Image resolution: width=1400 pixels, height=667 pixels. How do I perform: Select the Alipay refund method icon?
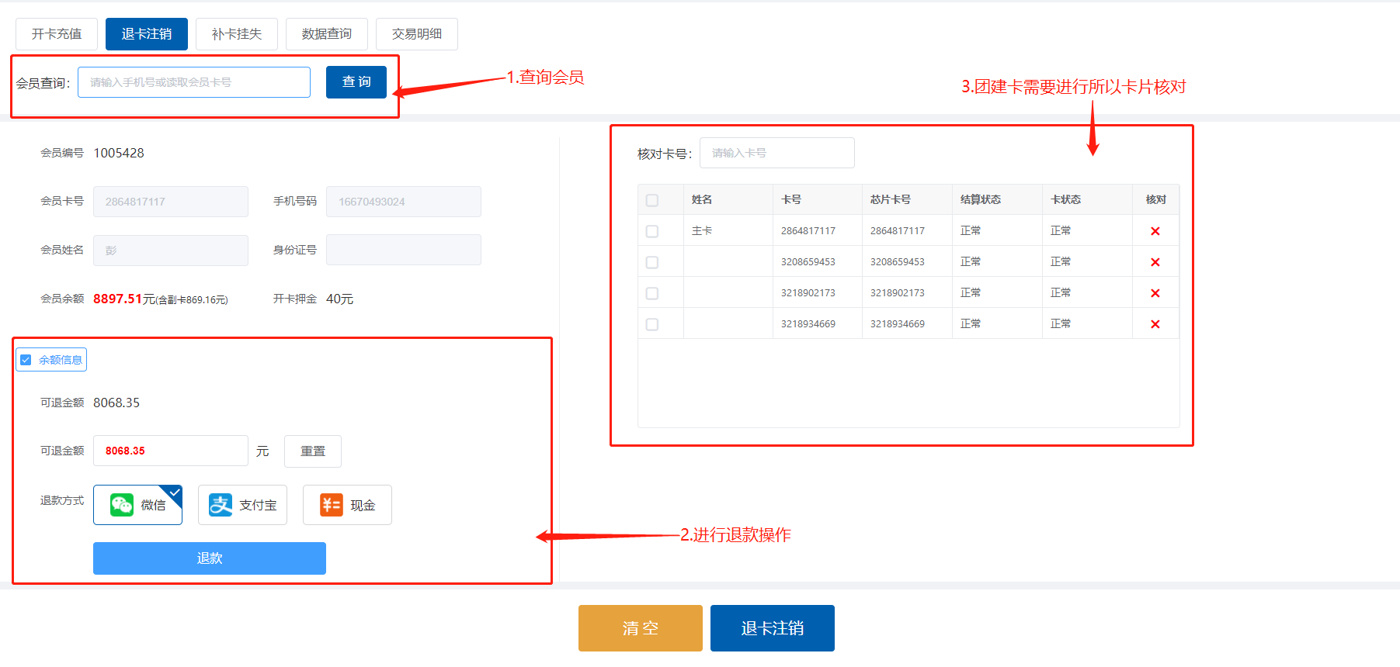click(221, 505)
